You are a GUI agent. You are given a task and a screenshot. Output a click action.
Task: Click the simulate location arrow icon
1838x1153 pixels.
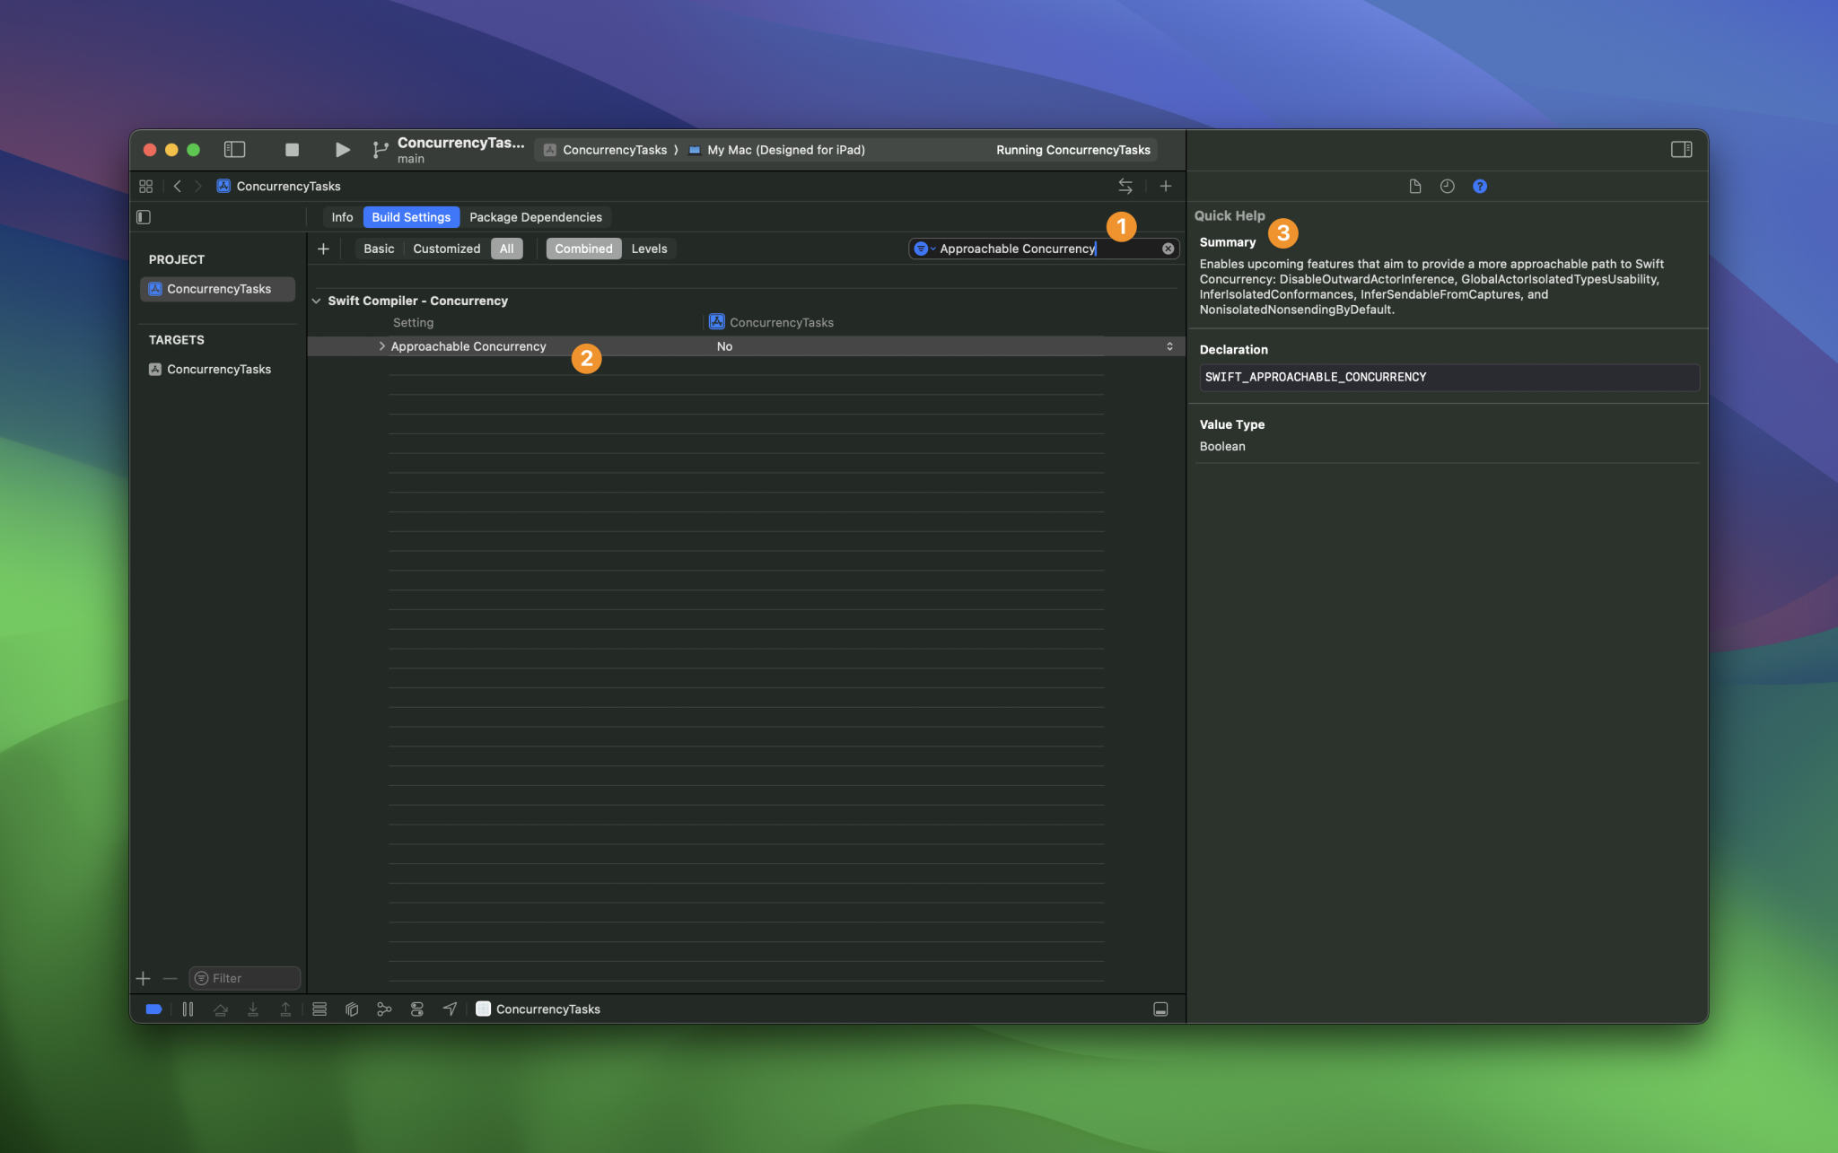(450, 1009)
